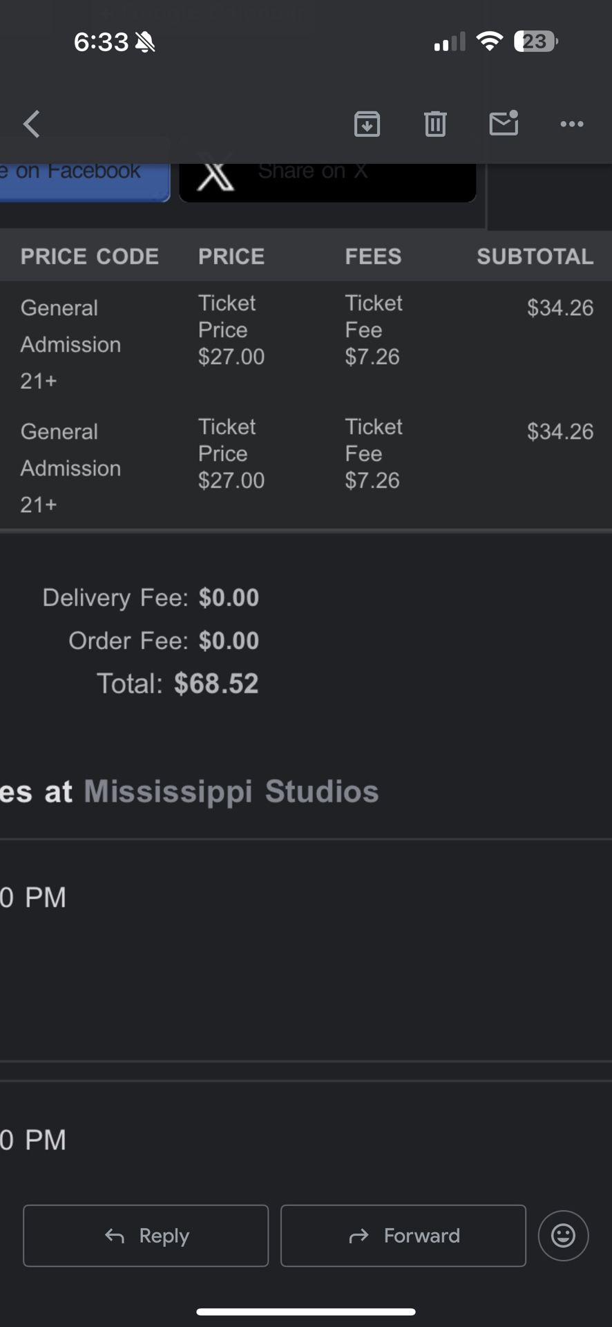Viewport: 612px width, 1327px height.
Task: Forward the ticket email
Action: pyautogui.click(x=403, y=1235)
